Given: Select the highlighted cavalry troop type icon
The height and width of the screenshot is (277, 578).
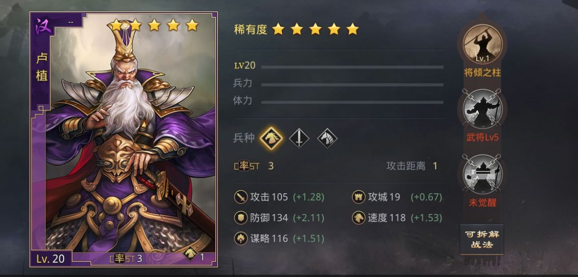Looking at the screenshot, I should (x=271, y=138).
